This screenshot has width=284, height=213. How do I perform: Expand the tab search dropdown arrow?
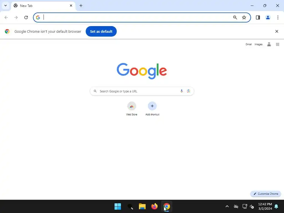coord(6,6)
